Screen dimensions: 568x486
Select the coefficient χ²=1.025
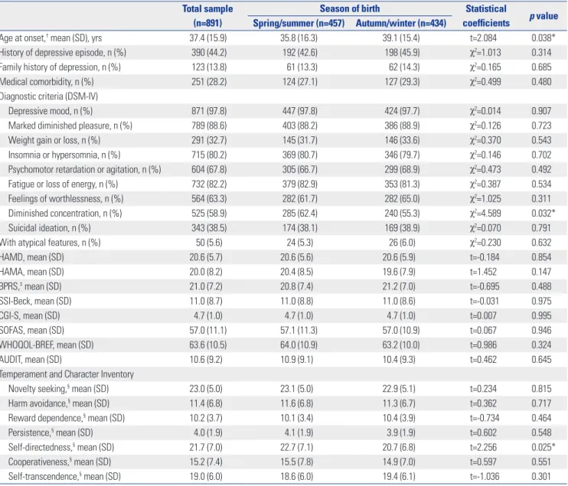point(485,199)
